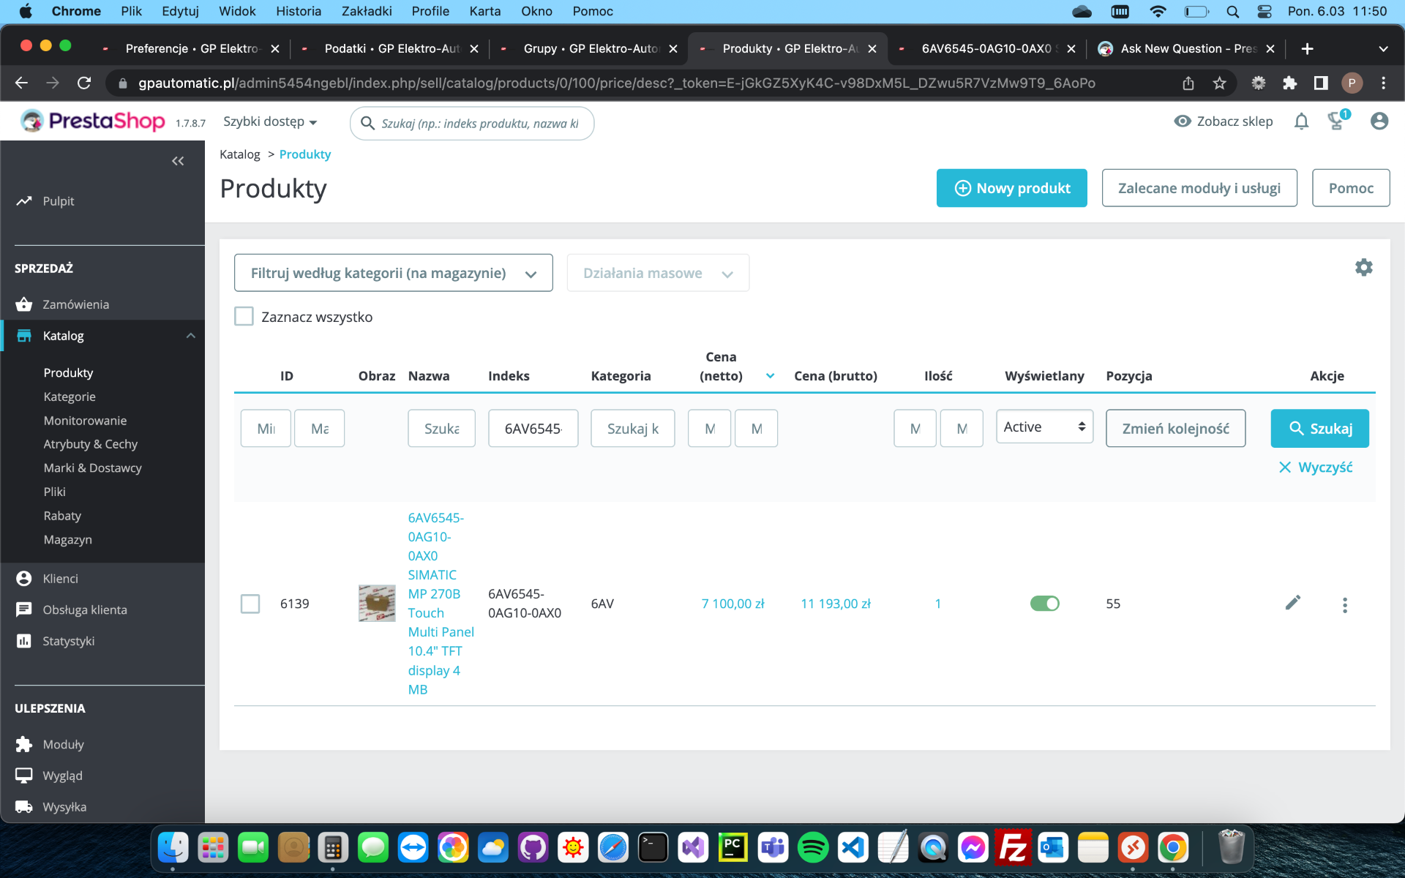Open FileZilla from the Dock
1405x878 pixels.
click(x=1013, y=848)
